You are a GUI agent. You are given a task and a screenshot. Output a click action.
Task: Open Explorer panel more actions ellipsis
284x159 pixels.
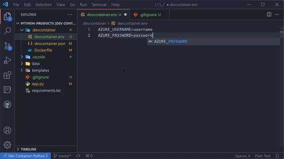click(x=70, y=15)
